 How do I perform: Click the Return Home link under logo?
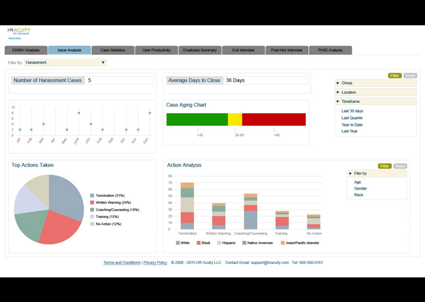tap(15, 38)
